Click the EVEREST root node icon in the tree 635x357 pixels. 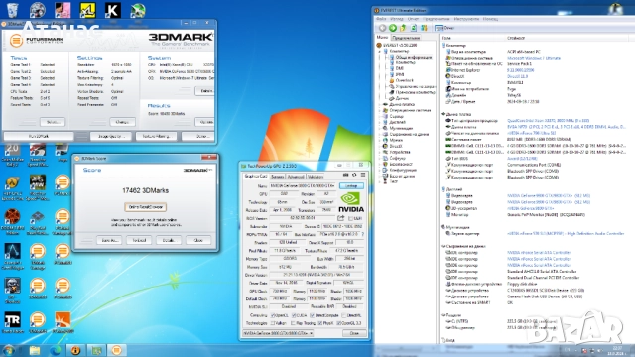pos(379,45)
